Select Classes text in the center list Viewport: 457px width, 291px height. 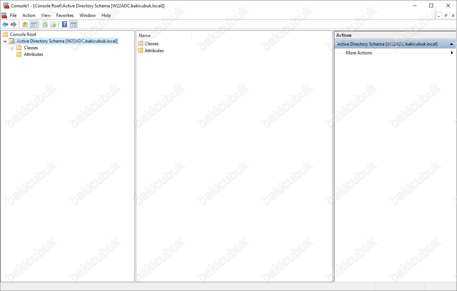click(152, 43)
